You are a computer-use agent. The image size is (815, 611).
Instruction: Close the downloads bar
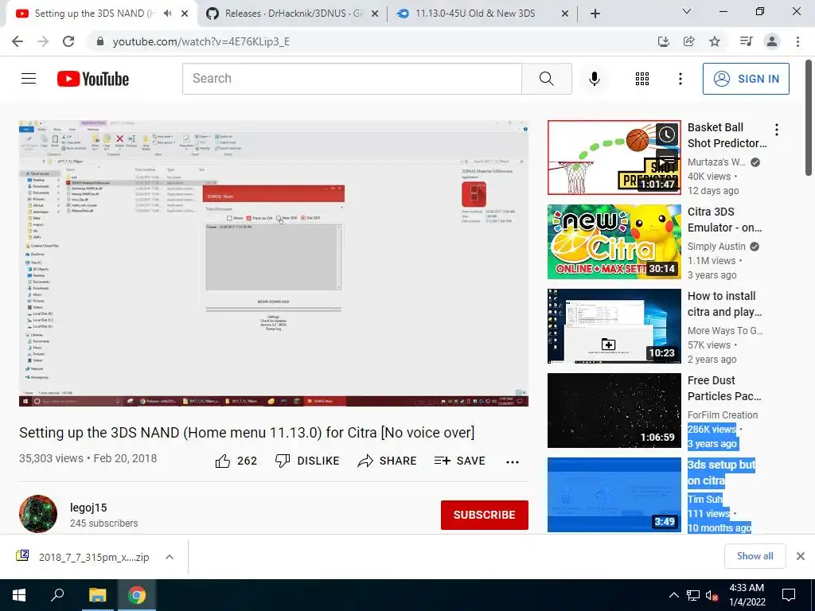tap(801, 556)
